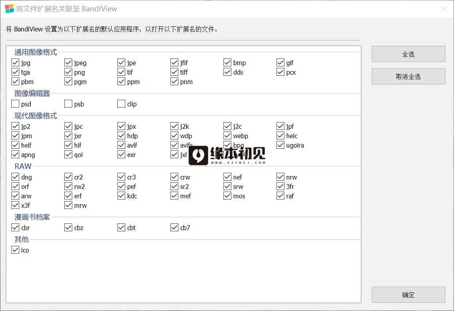The height and width of the screenshot is (311, 454).
Task: Toggle the jpc checkbox
Action: (68, 126)
